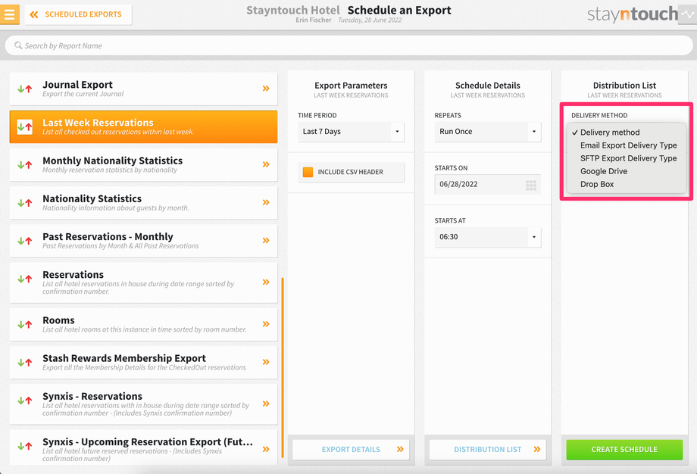The height and width of the screenshot is (474, 697).
Task: Click the Export Details button
Action: pyautogui.click(x=352, y=450)
